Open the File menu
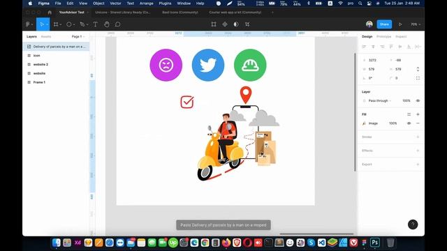This screenshot has width=447, height=251. (58, 3)
